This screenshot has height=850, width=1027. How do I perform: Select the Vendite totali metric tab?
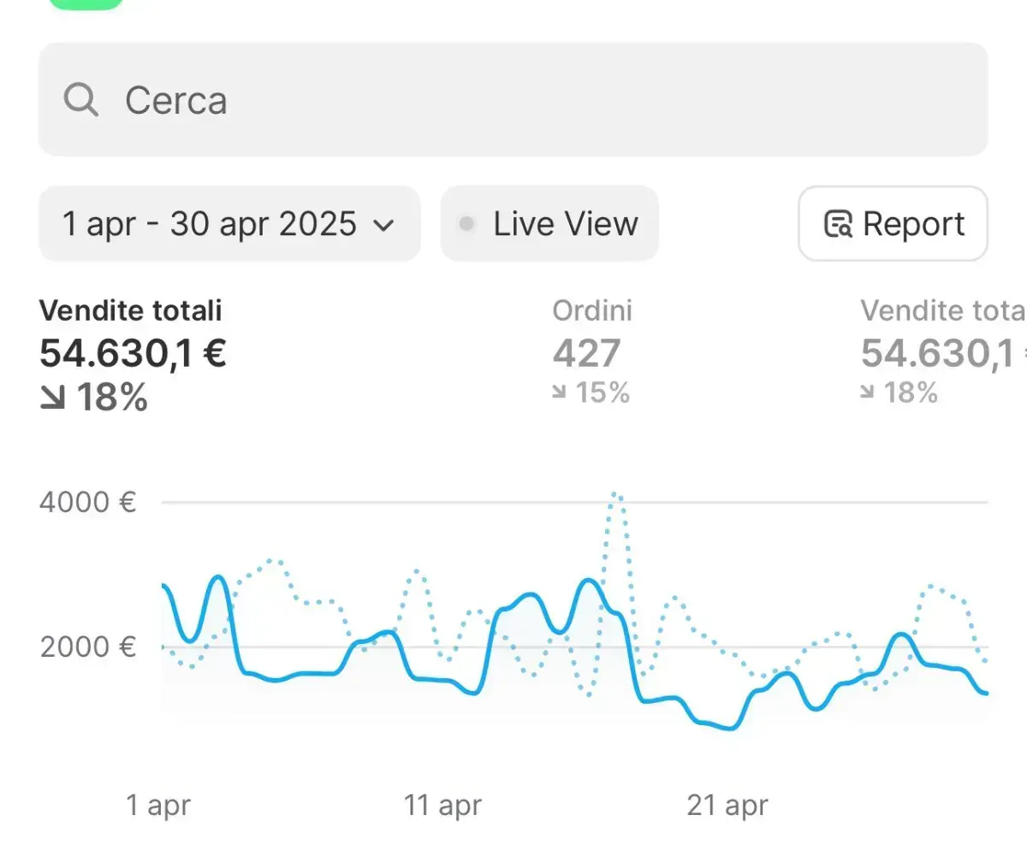[130, 310]
